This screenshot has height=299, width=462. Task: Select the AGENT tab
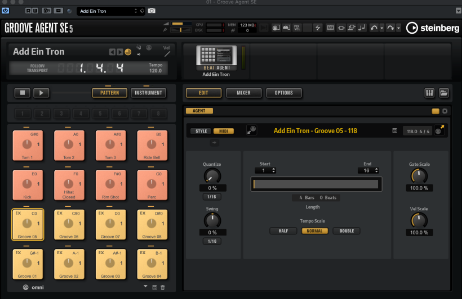pos(199,111)
